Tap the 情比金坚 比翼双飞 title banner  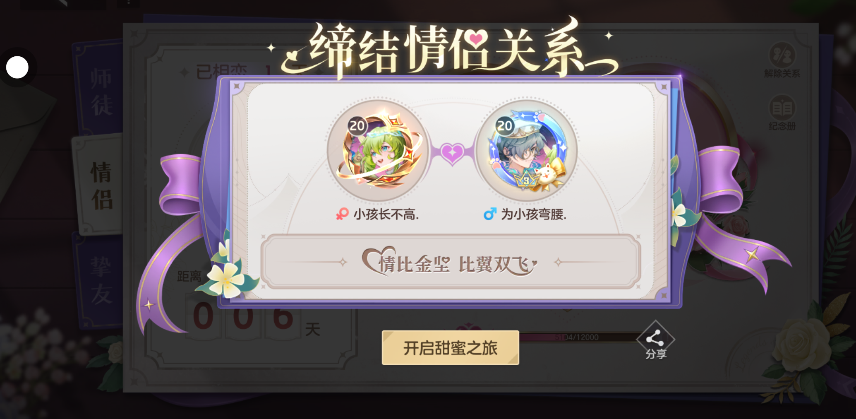(x=451, y=262)
